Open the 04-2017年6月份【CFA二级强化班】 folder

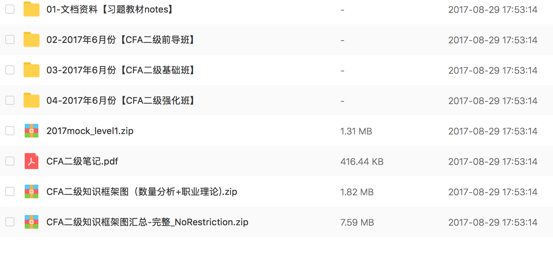121,101
